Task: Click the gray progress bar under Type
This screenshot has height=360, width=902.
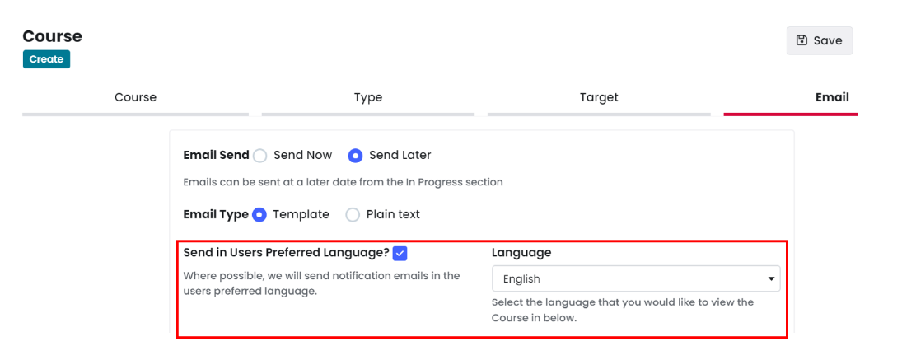Action: pyautogui.click(x=368, y=115)
